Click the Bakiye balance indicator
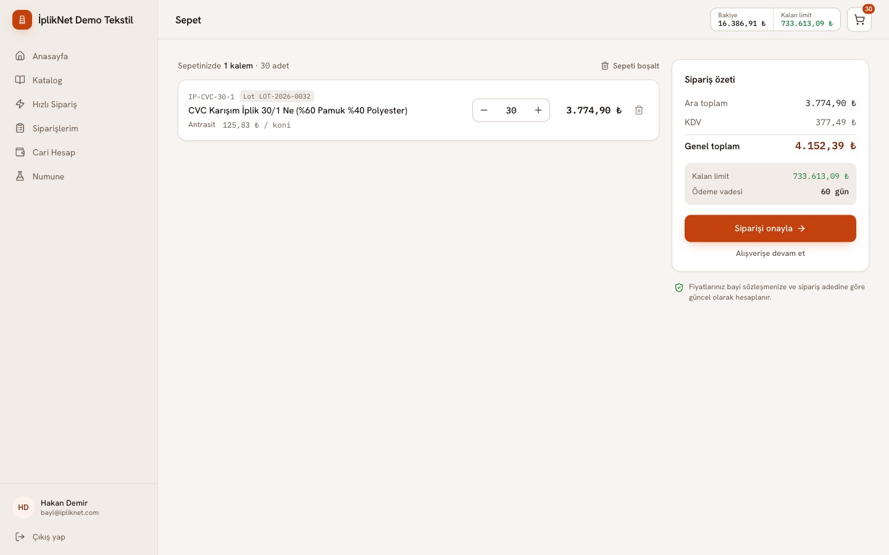The height and width of the screenshot is (555, 889). pos(742,20)
